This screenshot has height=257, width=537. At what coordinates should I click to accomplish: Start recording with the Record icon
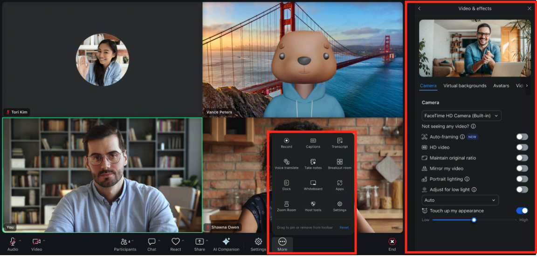pos(286,141)
